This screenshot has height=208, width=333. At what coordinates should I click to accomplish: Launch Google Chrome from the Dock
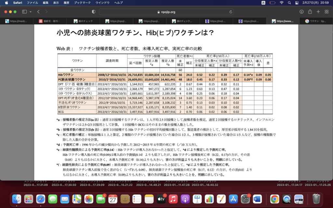[274, 199]
